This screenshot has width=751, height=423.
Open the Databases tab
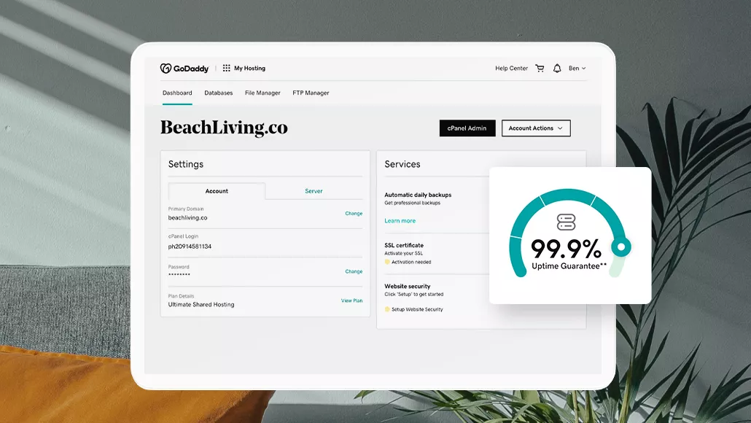pyautogui.click(x=219, y=93)
